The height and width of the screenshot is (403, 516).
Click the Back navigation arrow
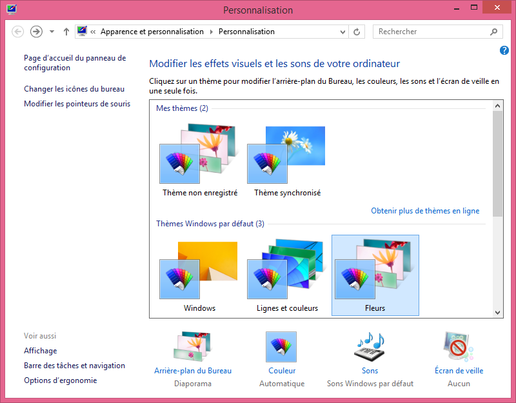click(x=18, y=32)
